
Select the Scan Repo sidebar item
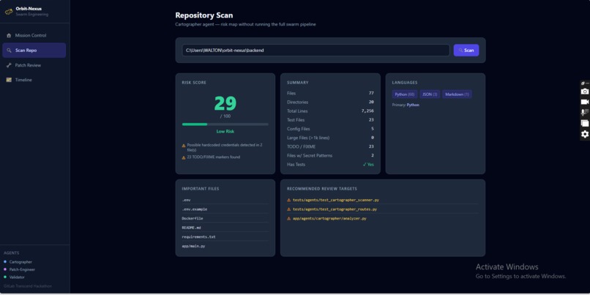point(34,50)
